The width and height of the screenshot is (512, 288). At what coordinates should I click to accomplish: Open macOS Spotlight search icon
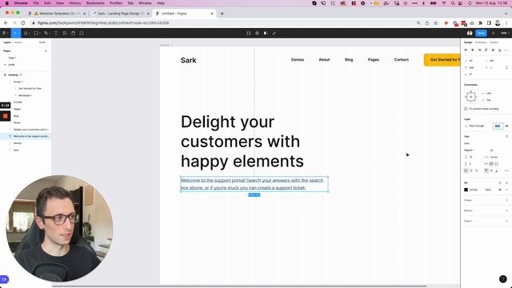pyautogui.click(x=453, y=3)
